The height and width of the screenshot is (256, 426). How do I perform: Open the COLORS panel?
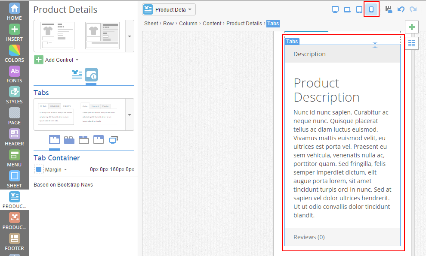14,54
